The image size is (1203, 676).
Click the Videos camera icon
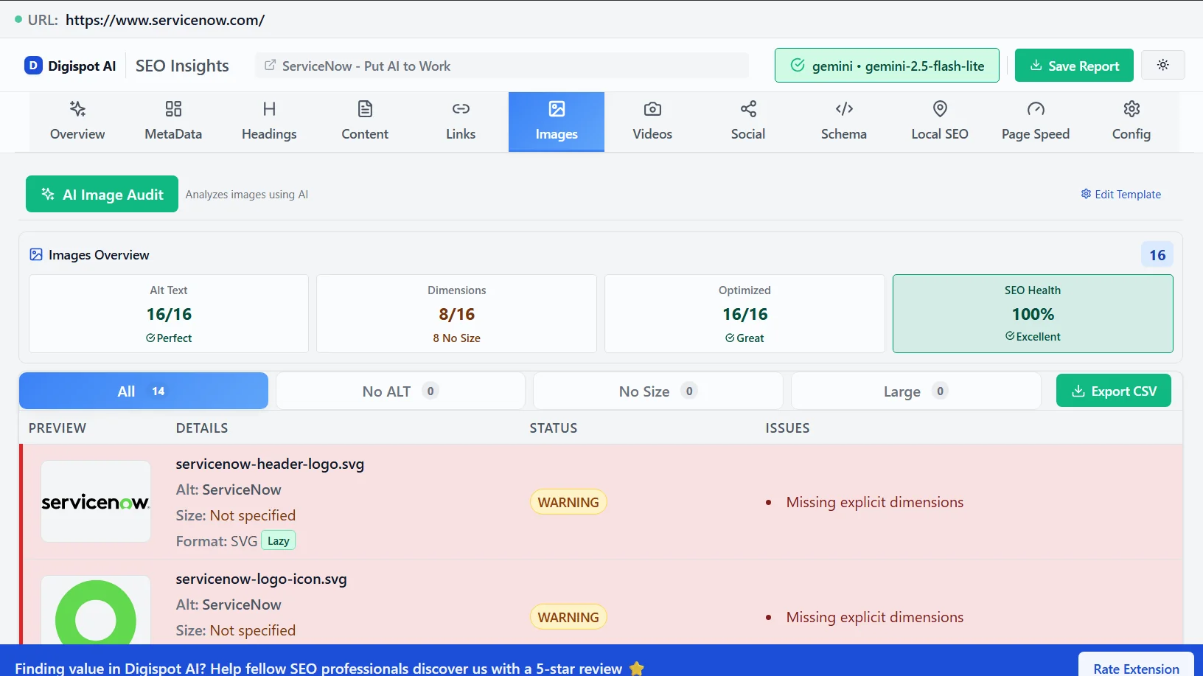point(652,109)
